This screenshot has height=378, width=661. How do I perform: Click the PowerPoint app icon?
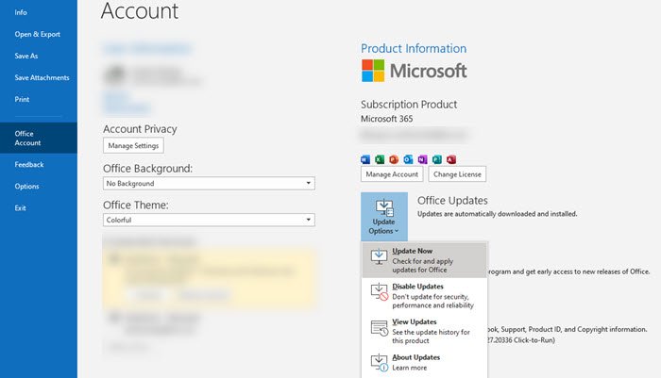(x=394, y=159)
